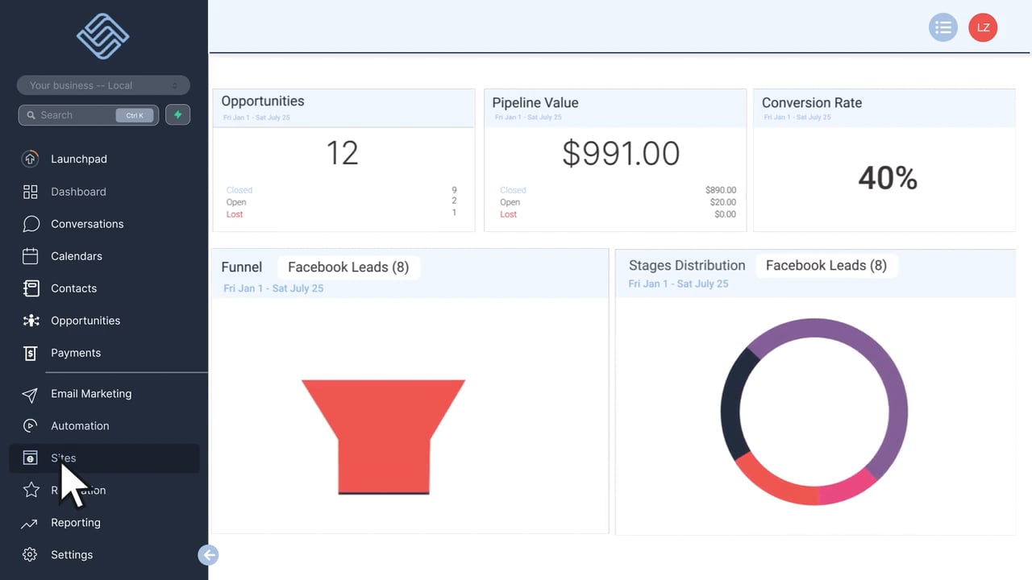
Task: Click the Reputation star icon
Action: [x=31, y=490]
